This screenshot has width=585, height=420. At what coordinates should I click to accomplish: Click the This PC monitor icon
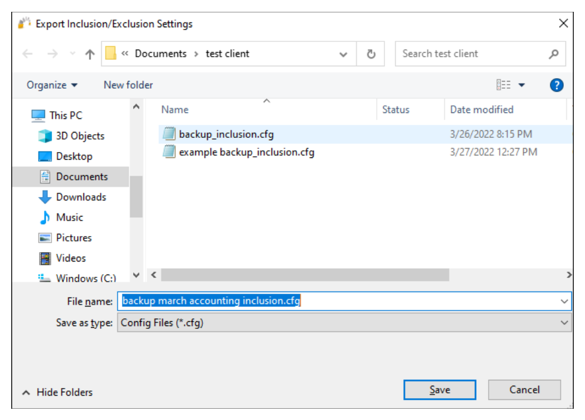click(x=38, y=115)
